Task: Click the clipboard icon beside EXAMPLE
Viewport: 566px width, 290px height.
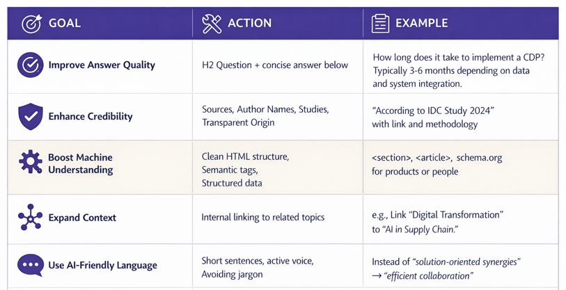Action: pyautogui.click(x=380, y=24)
